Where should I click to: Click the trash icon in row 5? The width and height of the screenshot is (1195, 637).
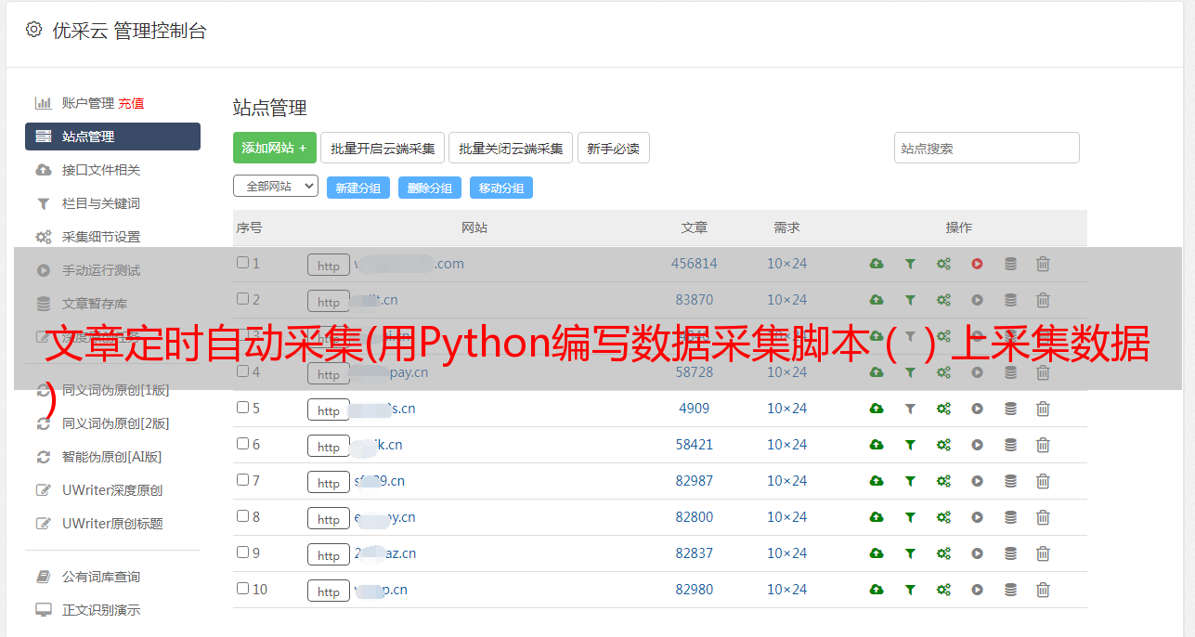click(x=1043, y=409)
